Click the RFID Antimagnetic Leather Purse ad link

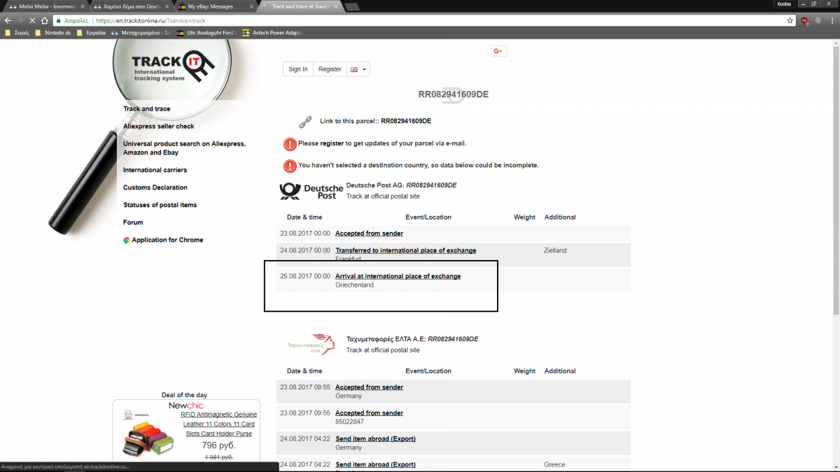218,424
